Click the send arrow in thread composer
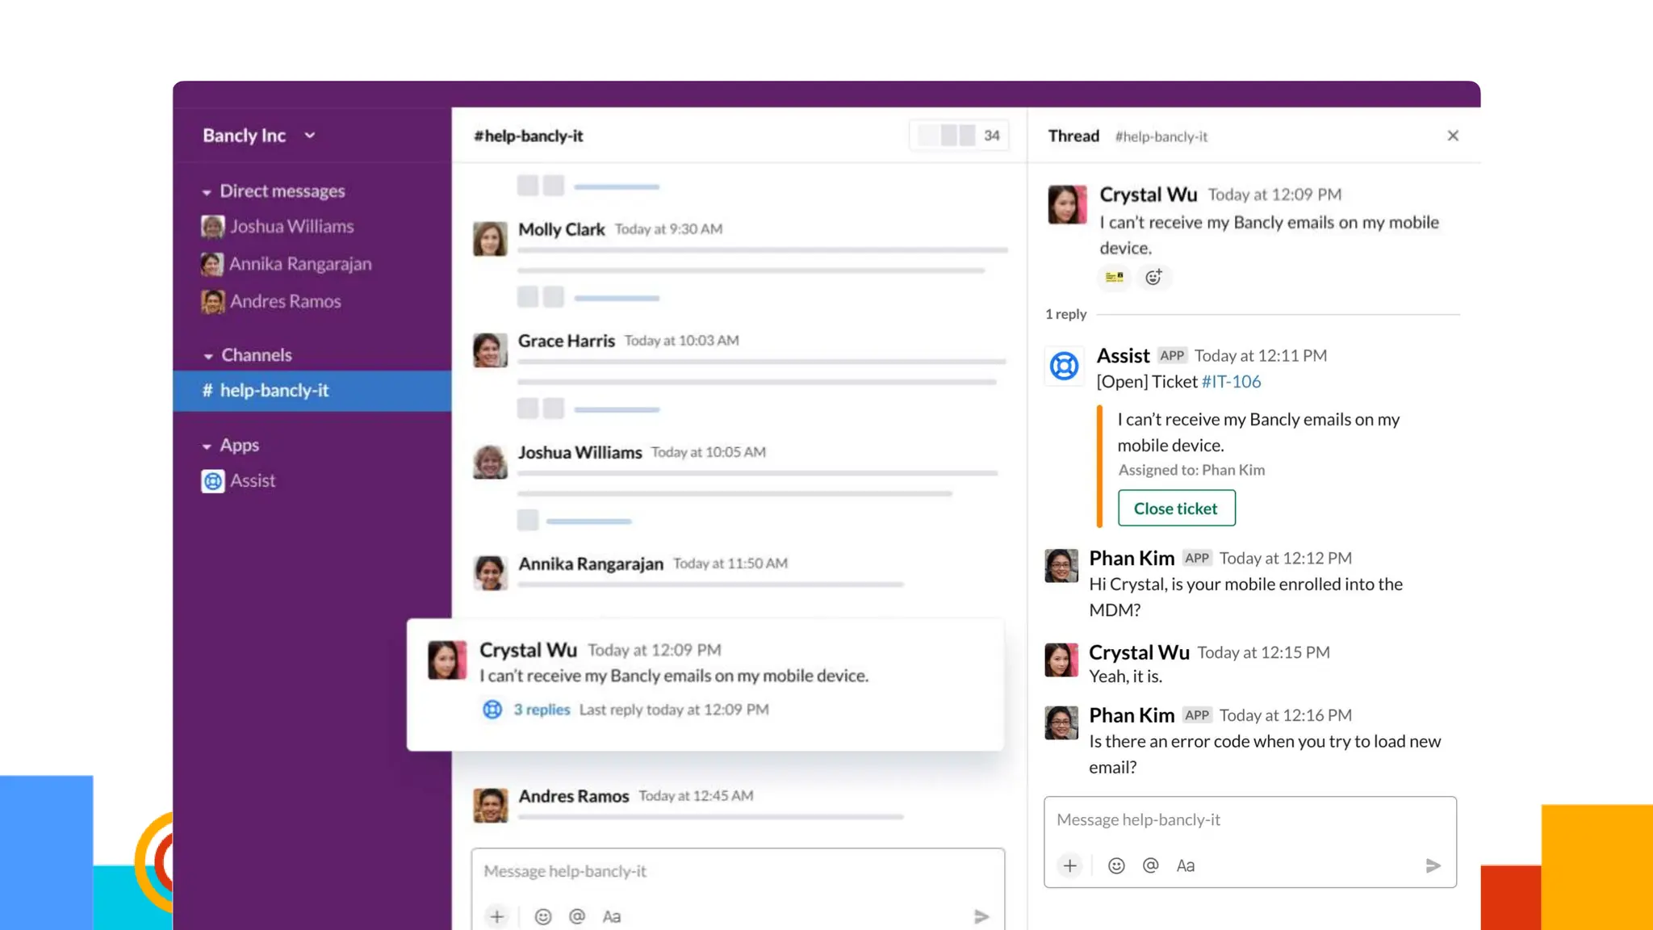Image resolution: width=1653 pixels, height=930 pixels. pos(1433,866)
